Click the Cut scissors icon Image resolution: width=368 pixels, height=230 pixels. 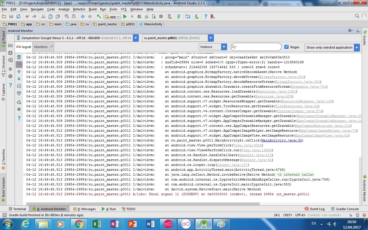pyautogui.click(x=43, y=17)
